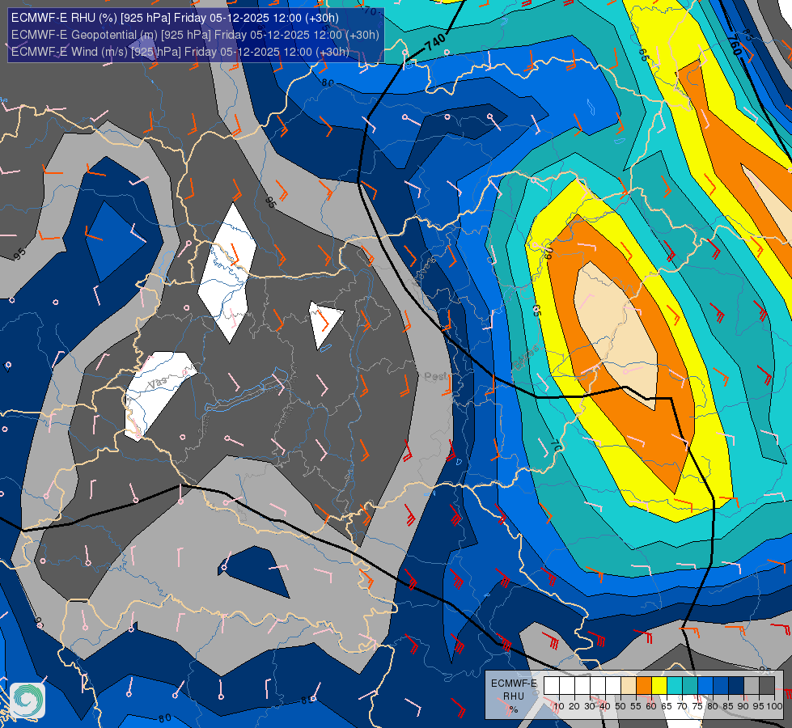Pick the bright blue 75–80 legend swatch
Image resolution: width=792 pixels, height=728 pixels.
(x=705, y=685)
